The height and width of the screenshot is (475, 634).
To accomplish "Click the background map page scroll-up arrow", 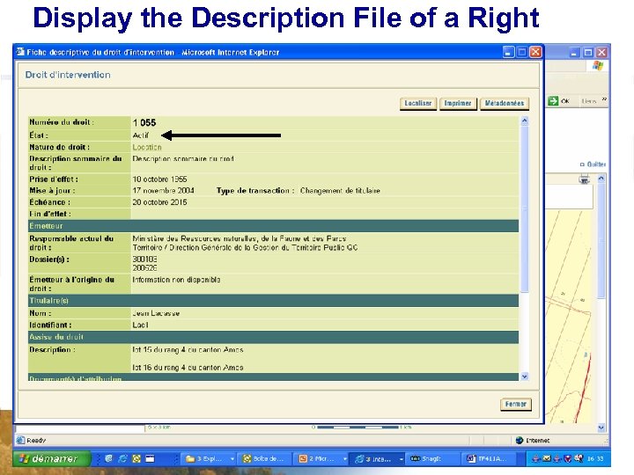I will click(x=601, y=178).
